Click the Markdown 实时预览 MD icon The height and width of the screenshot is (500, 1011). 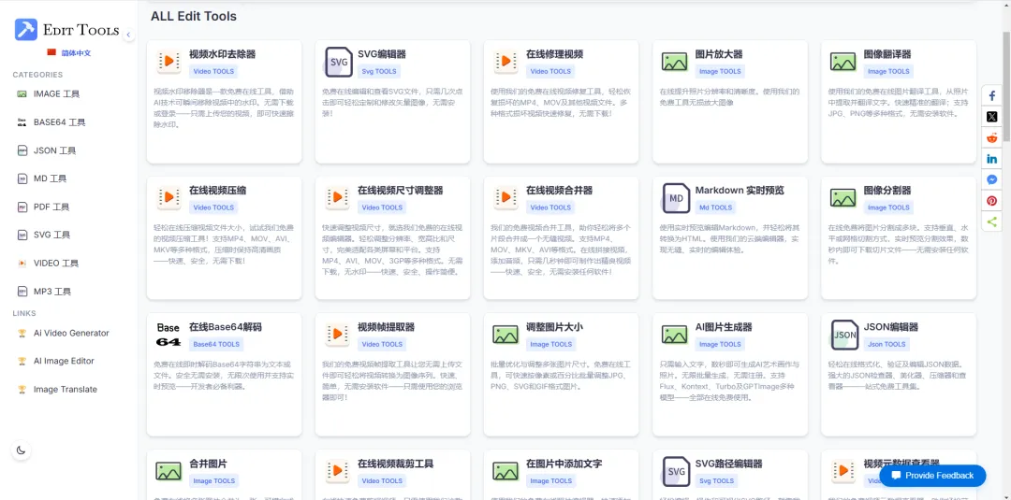676,197
